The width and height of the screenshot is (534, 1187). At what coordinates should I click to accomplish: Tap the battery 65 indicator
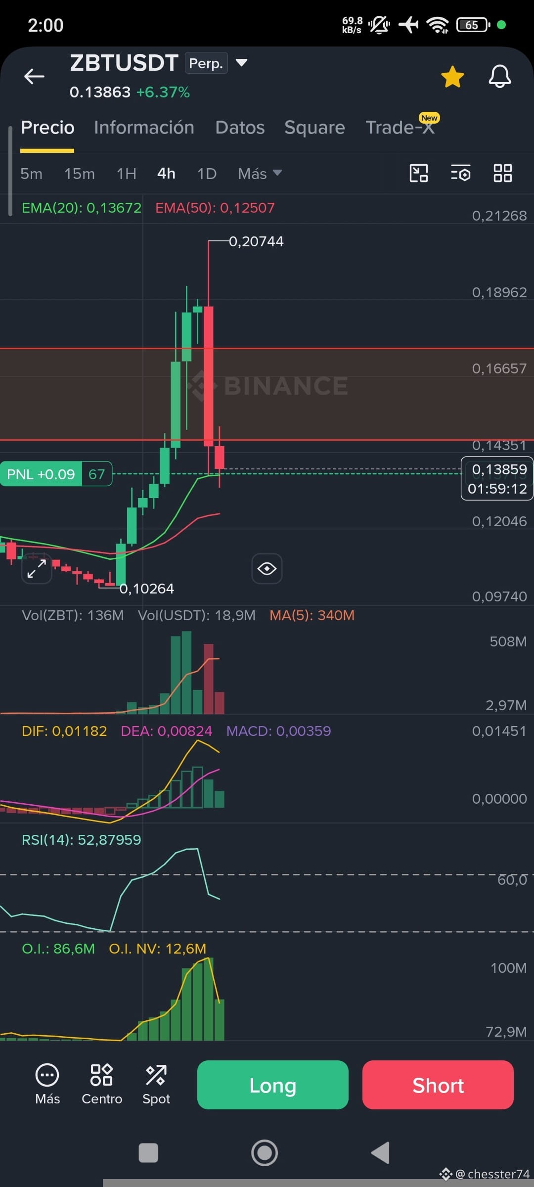(x=473, y=25)
